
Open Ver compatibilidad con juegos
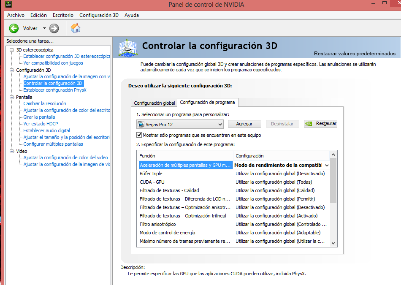(x=53, y=63)
